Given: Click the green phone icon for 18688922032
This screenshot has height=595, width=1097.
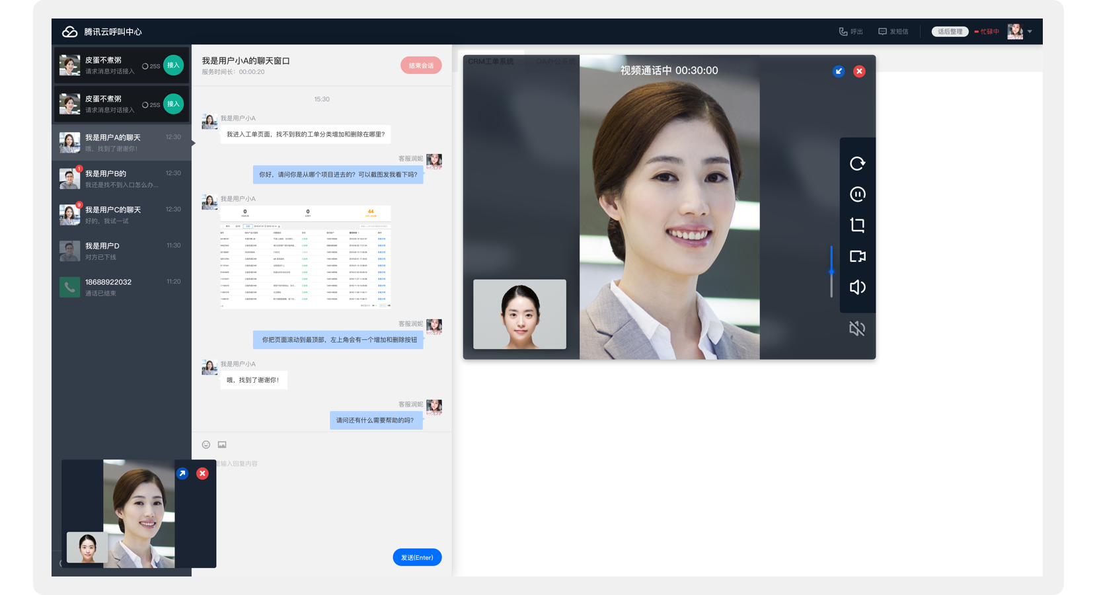Looking at the screenshot, I should 69,287.
